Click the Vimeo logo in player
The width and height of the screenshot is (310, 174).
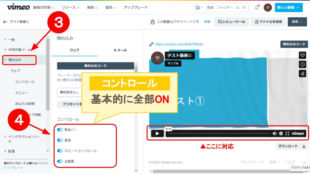point(298,133)
